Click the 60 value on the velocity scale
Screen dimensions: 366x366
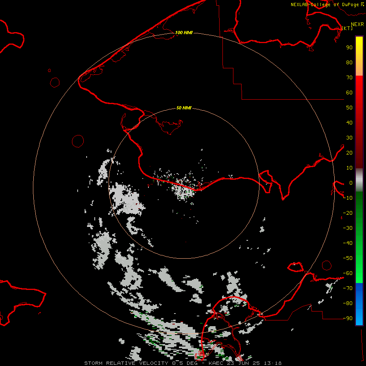pos(349,92)
